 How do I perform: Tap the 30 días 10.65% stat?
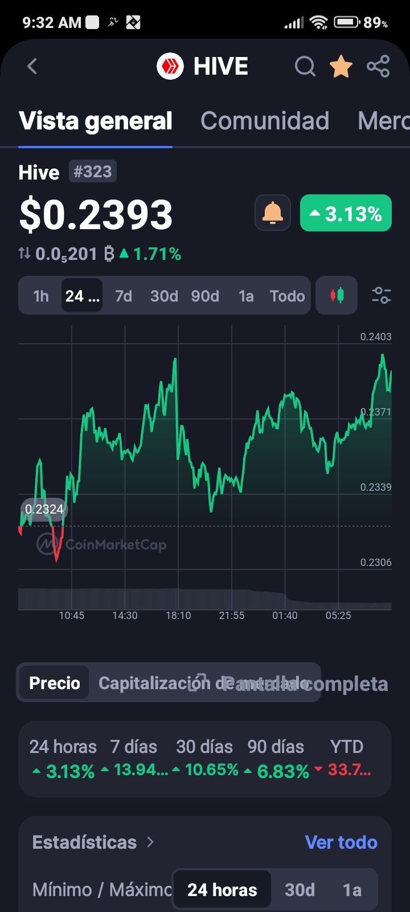click(x=205, y=759)
